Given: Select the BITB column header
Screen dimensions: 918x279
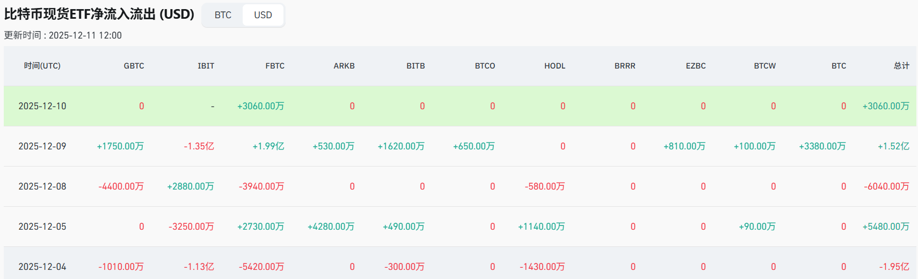Looking at the screenshot, I should tap(416, 66).
